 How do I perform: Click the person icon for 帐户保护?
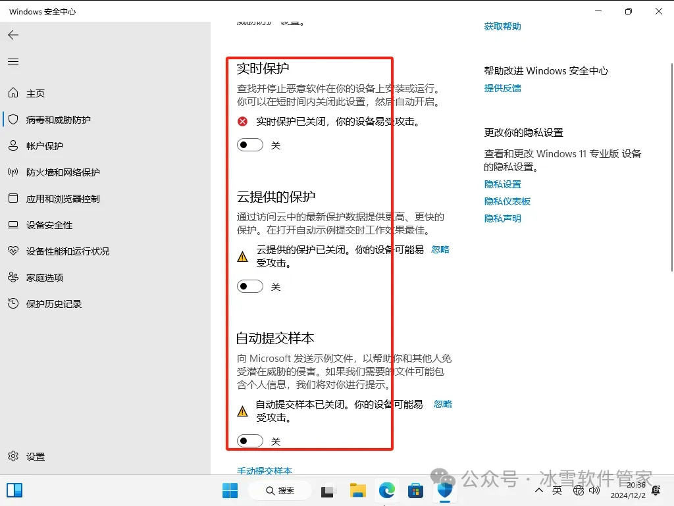13,145
